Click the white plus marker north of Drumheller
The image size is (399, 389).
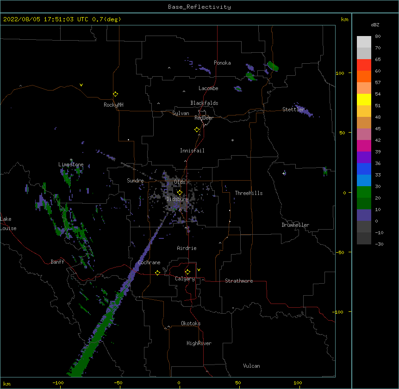pyautogui.click(x=283, y=173)
